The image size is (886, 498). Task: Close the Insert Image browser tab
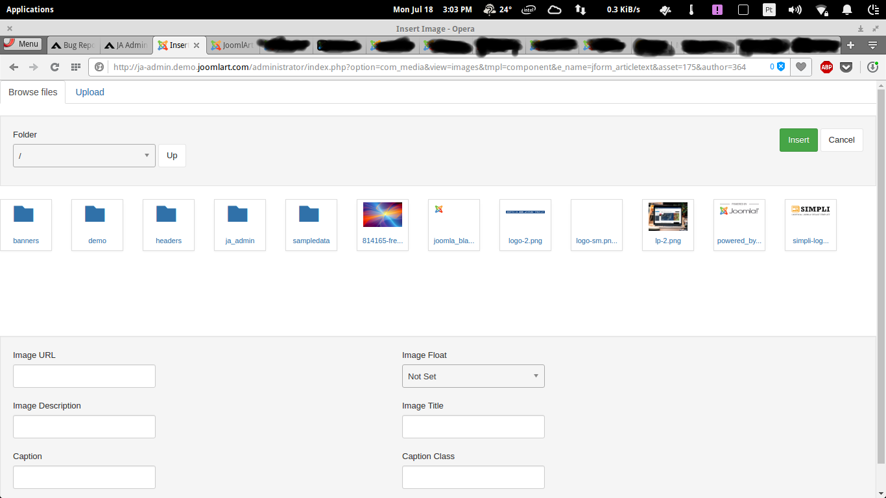click(x=197, y=45)
